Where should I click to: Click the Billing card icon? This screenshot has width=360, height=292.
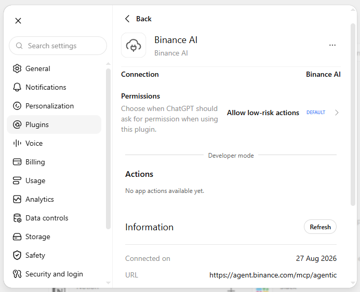(x=17, y=162)
